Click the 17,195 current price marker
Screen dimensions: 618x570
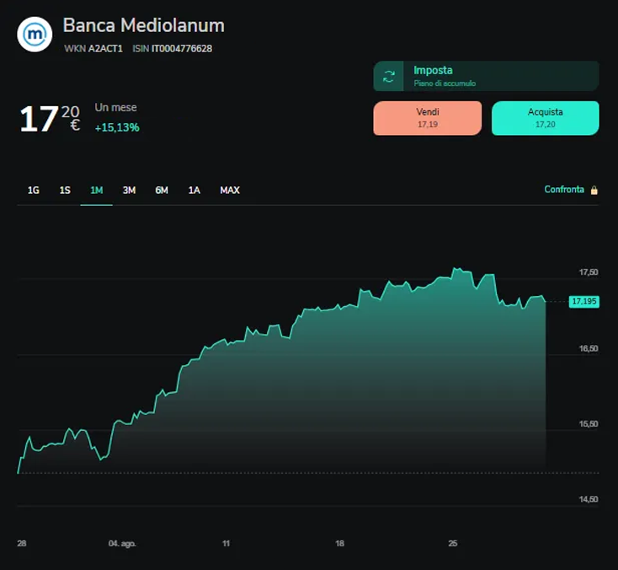click(x=584, y=302)
